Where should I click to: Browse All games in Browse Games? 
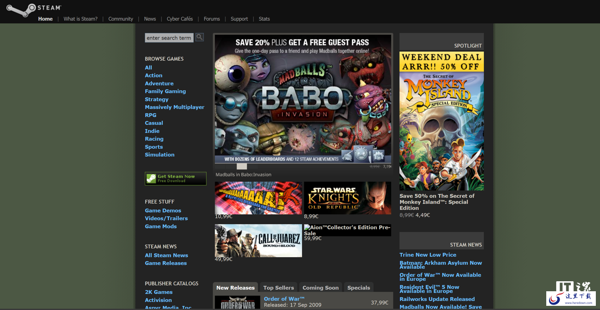148,67
